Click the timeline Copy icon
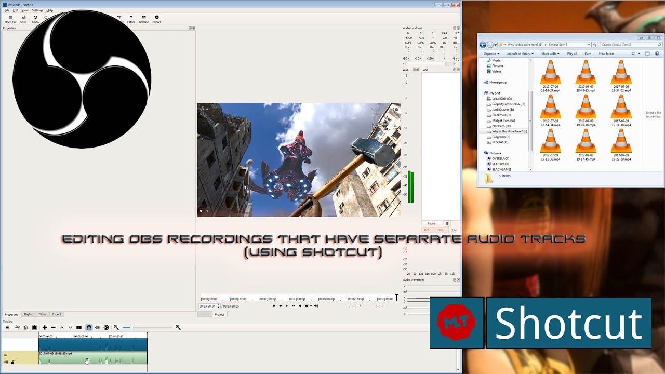 pos(25,327)
